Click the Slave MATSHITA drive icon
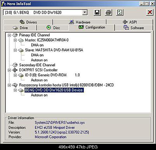Screen dimensions: 156x150 (x=21, y=50)
